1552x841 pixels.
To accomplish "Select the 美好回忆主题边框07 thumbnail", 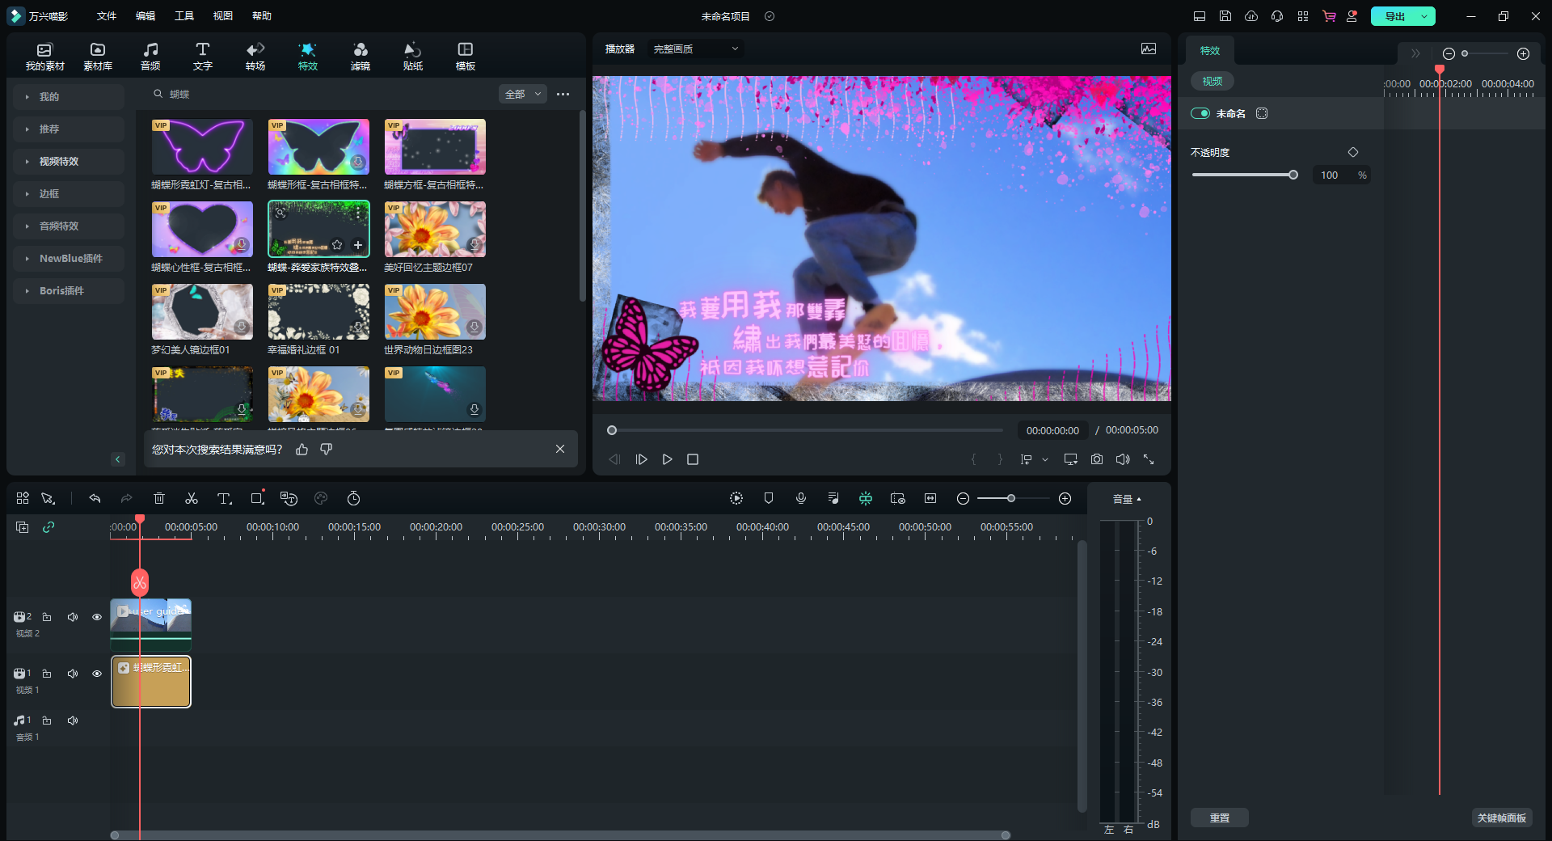I will coord(435,230).
